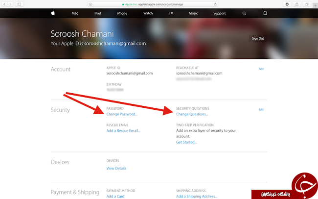Click the TWO-STEP VERIFICATION label
The width and height of the screenshot is (318, 199).
[x=195, y=125]
